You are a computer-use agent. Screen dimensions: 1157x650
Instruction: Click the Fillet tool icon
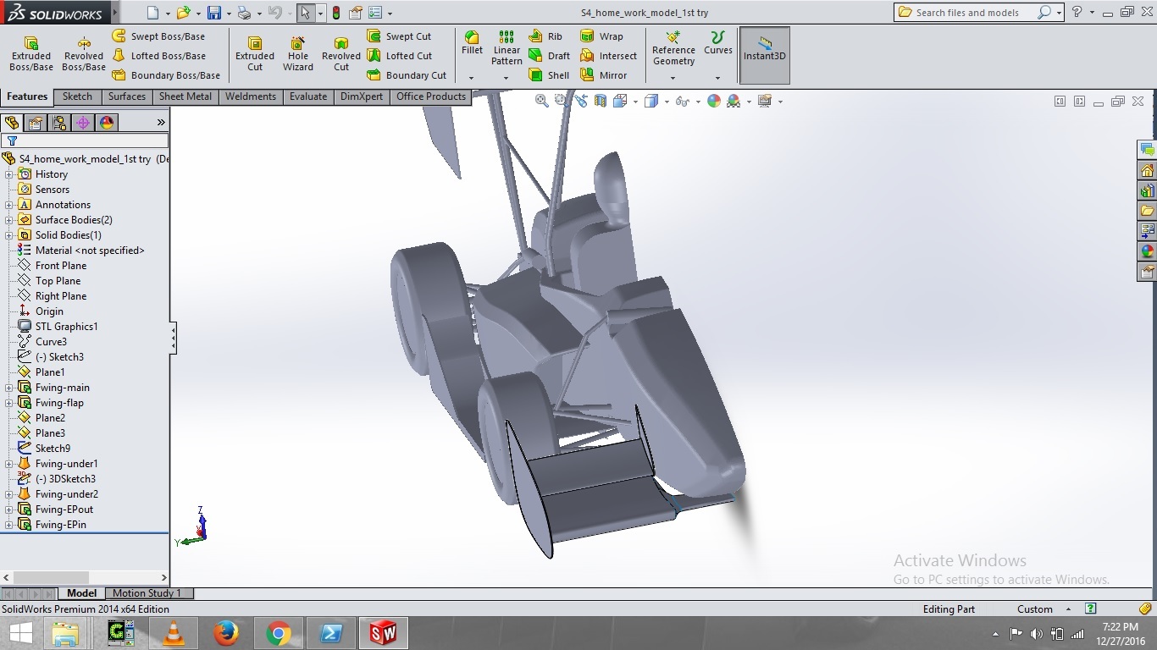coord(472,39)
